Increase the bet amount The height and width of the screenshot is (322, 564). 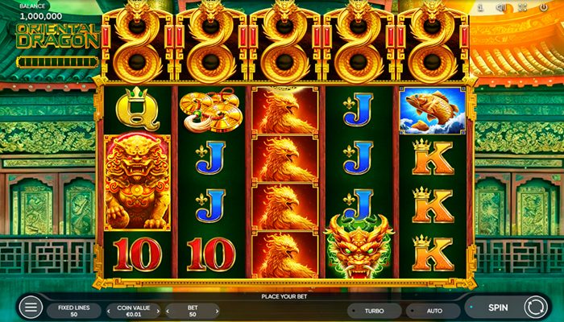(217, 312)
